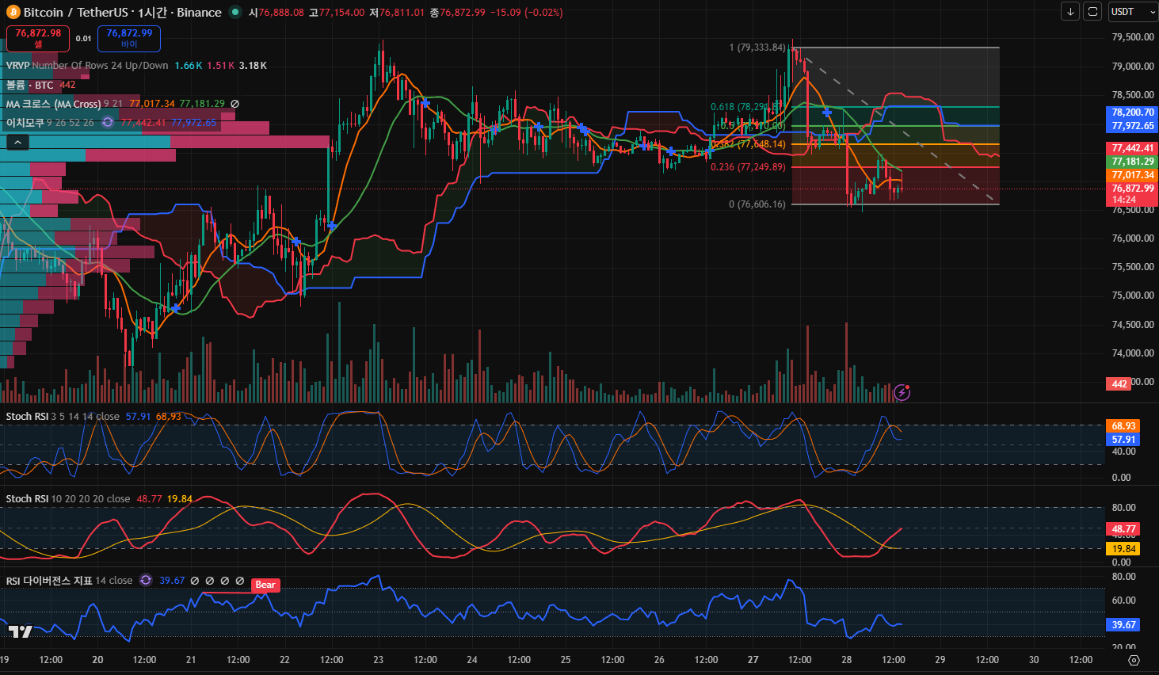Select the Stoch RSI 3 5 14 14 legend
The width and height of the screenshot is (1159, 675).
pyautogui.click(x=63, y=416)
